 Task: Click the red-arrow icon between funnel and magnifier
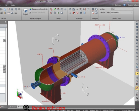click(58, 9)
